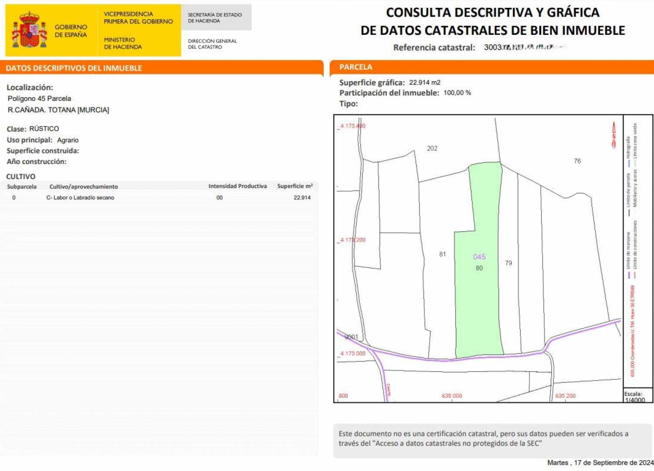
Task: Select the Labor o Labradío secano row
Action: [x=80, y=198]
